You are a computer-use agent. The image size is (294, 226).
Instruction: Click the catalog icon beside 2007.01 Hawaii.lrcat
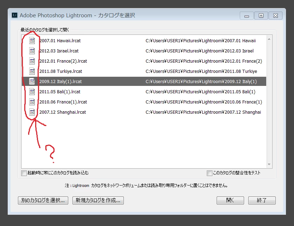click(x=32, y=40)
